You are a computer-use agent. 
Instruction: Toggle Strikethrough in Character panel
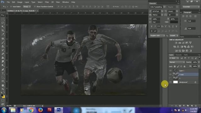[x=177, y=26]
